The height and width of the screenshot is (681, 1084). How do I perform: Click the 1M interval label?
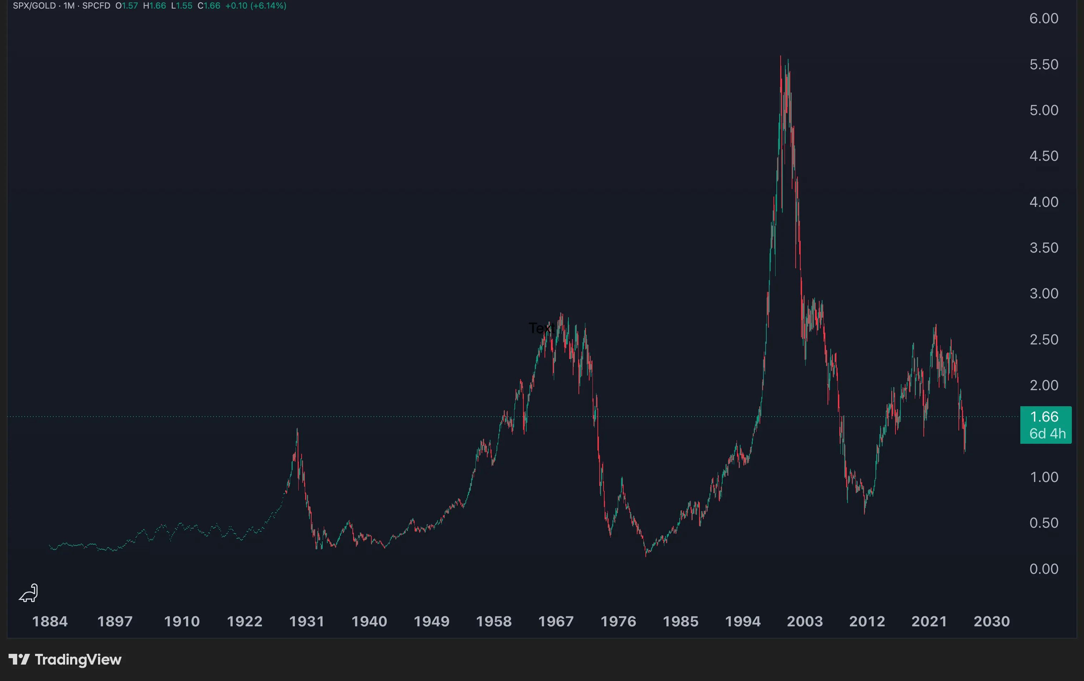click(69, 6)
